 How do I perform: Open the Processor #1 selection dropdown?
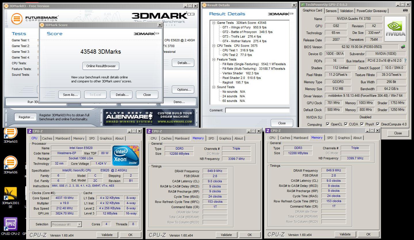[80, 224]
